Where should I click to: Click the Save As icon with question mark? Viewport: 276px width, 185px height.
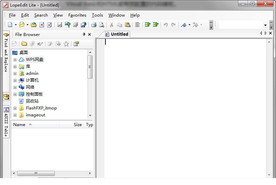coord(68,25)
